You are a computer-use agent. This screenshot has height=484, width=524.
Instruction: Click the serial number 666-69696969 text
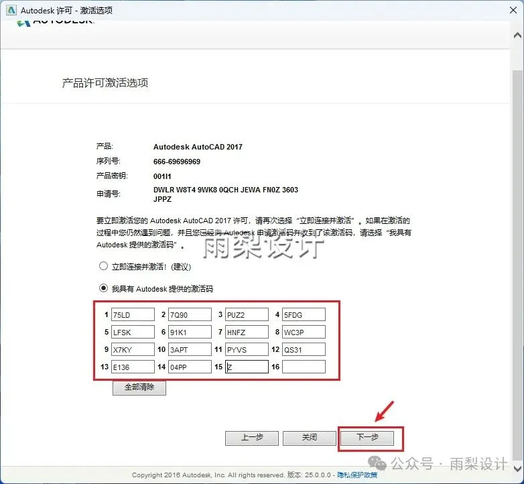click(x=177, y=162)
